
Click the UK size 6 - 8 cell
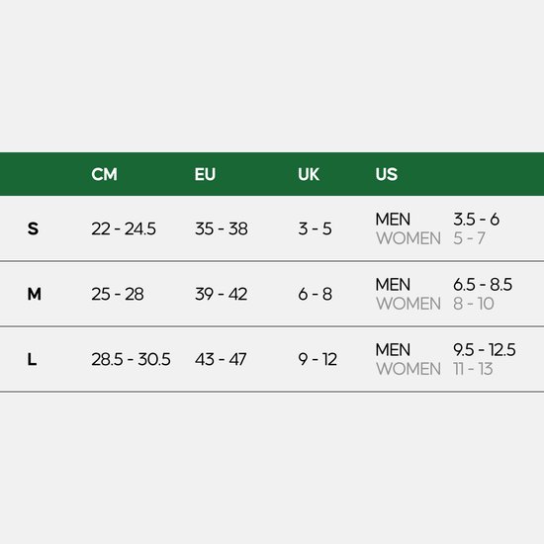click(315, 294)
